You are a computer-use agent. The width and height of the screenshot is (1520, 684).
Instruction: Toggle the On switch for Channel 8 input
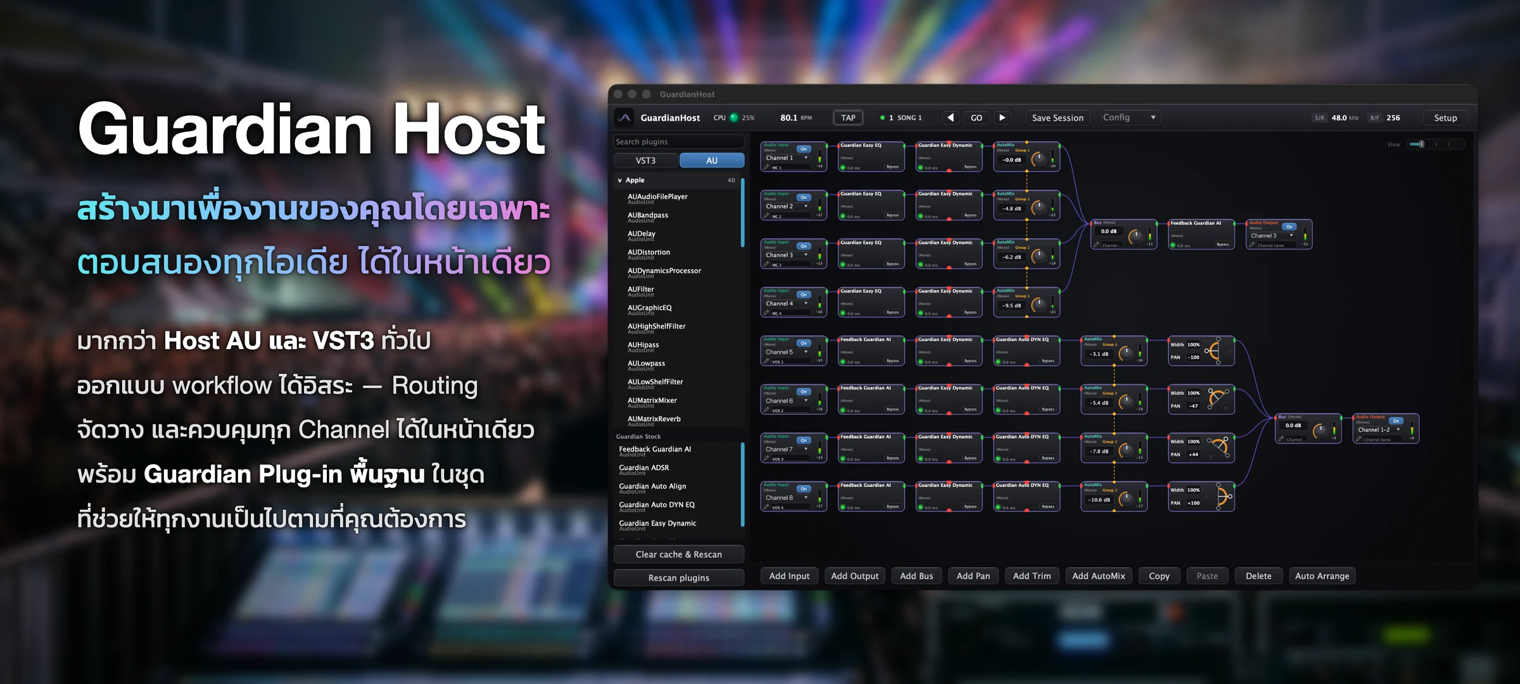coord(803,489)
